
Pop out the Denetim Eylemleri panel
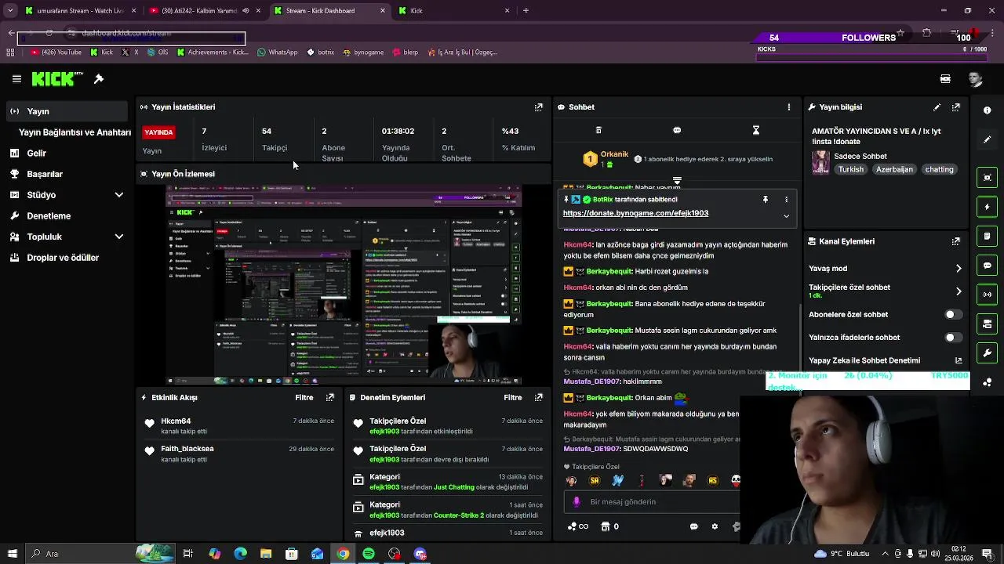tap(539, 398)
